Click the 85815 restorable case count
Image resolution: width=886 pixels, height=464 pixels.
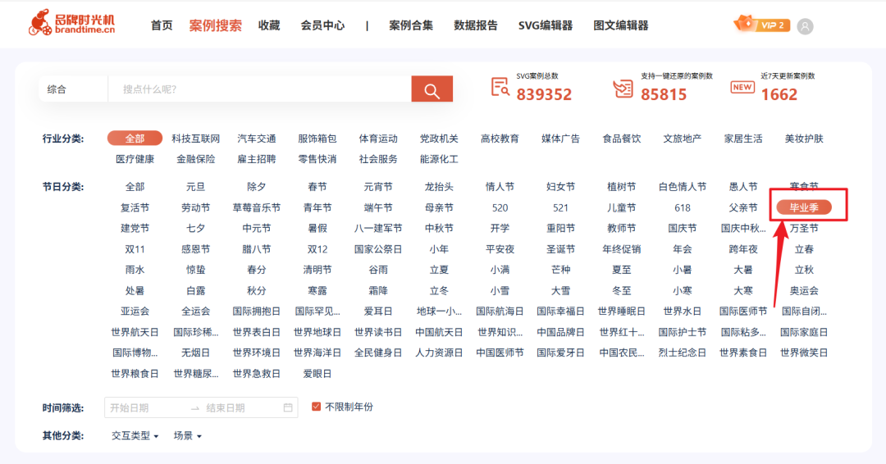tap(664, 94)
